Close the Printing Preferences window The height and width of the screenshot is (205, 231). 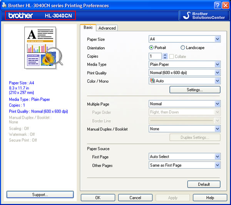(x=226, y=5)
